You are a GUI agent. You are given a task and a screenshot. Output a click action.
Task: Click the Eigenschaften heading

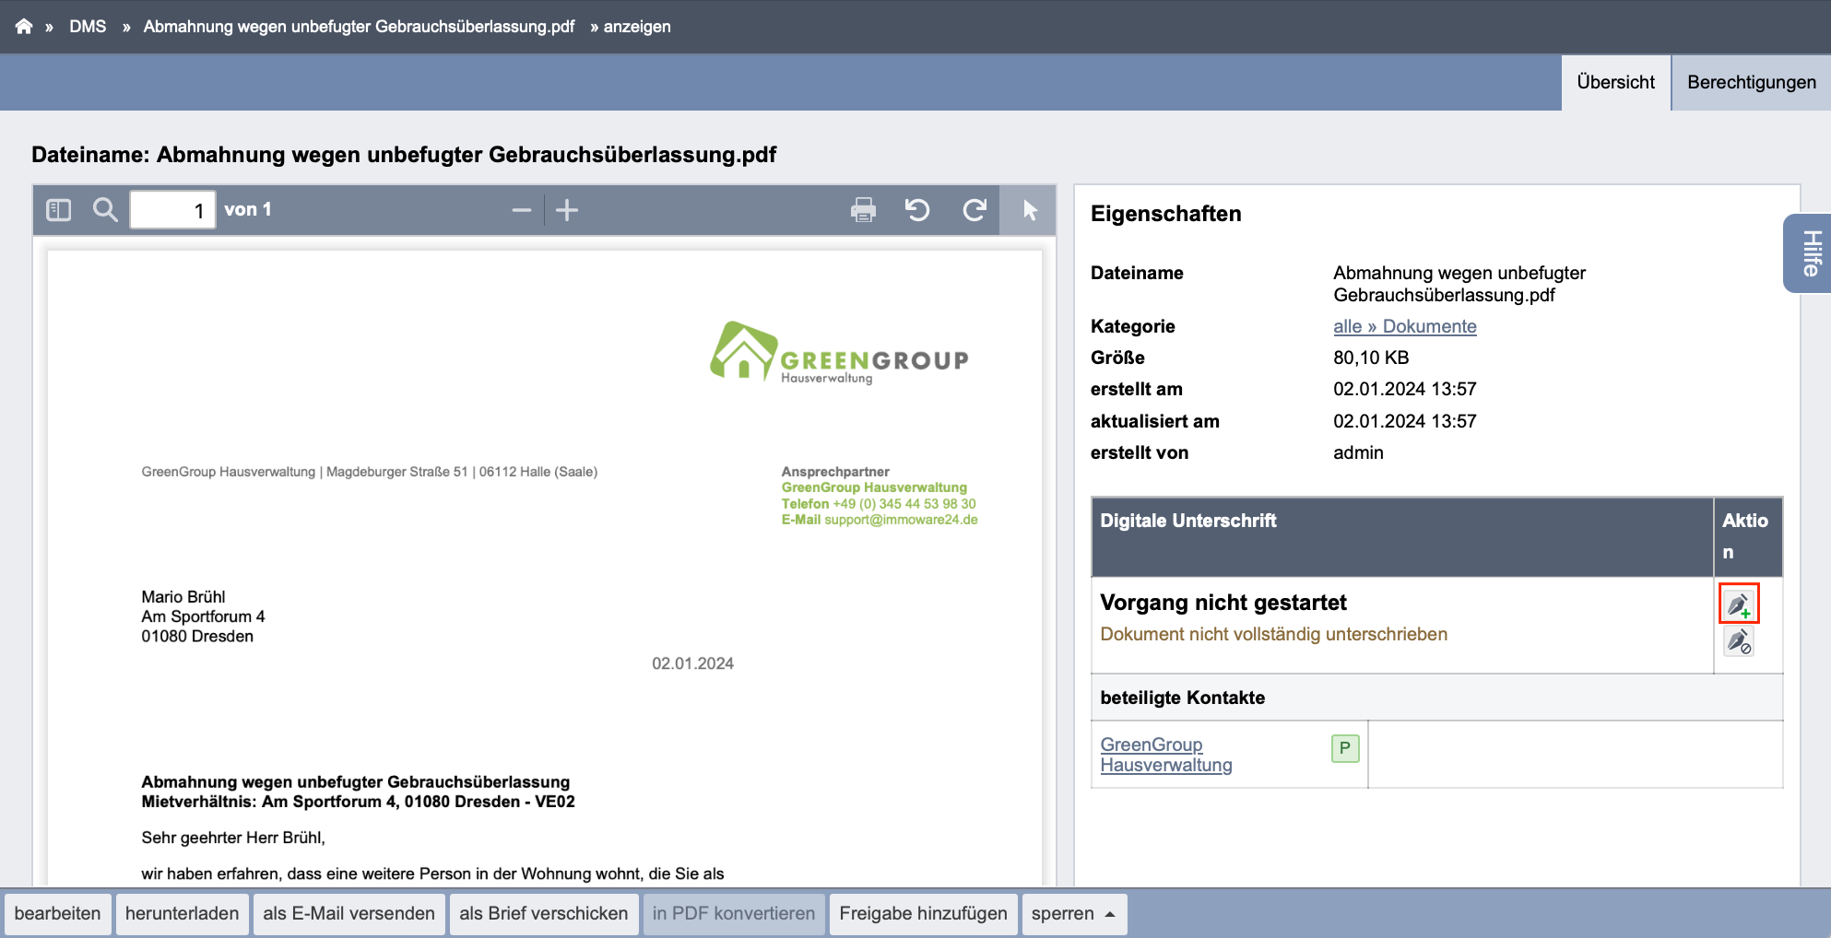[1165, 214]
